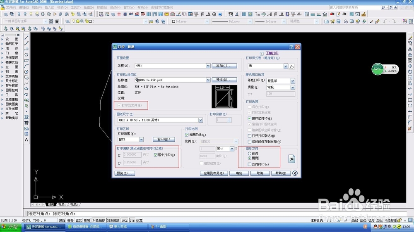Click the Rotate tool in modify toolbar
The height and width of the screenshot is (232, 414).
click(x=410, y=72)
